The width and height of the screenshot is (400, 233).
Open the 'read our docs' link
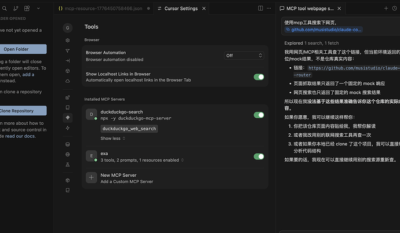pos(20,136)
